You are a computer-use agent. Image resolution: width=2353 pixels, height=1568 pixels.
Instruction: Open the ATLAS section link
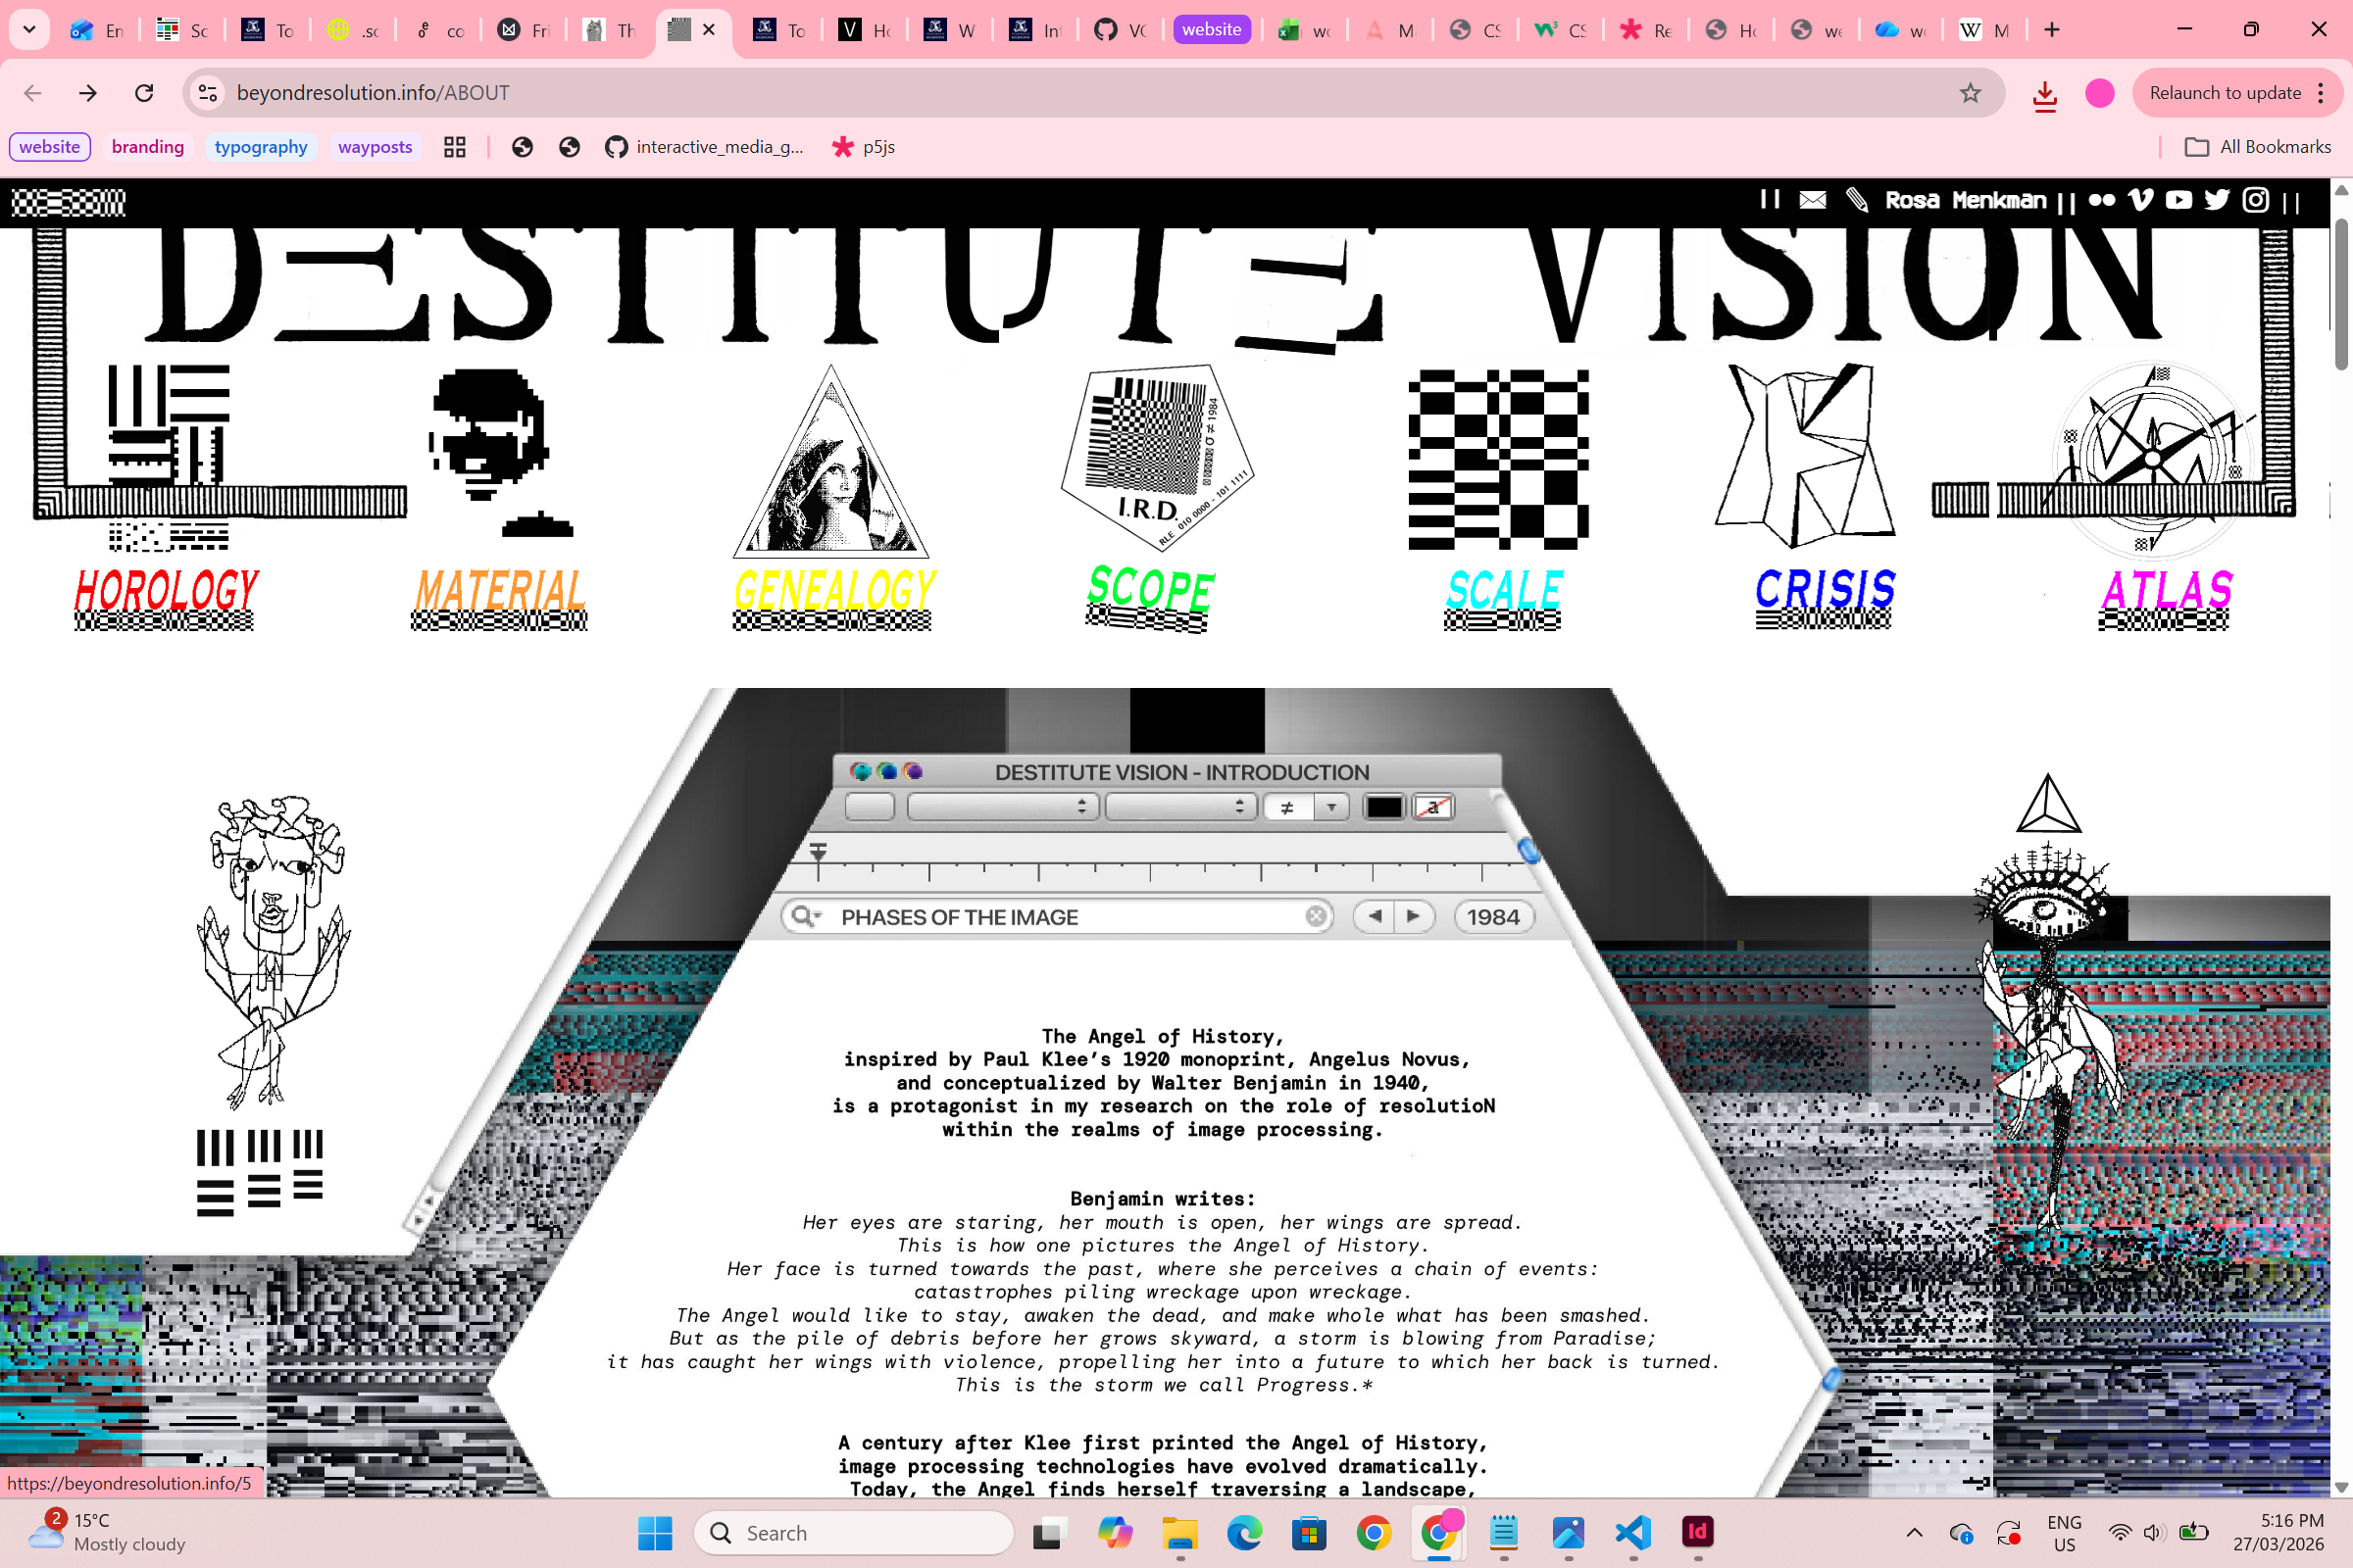coord(2166,592)
